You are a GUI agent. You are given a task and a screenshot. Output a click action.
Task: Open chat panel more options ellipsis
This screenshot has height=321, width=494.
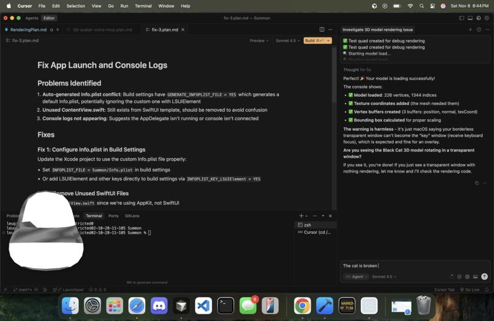487,29
